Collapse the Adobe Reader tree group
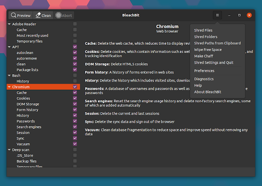 [9, 24]
